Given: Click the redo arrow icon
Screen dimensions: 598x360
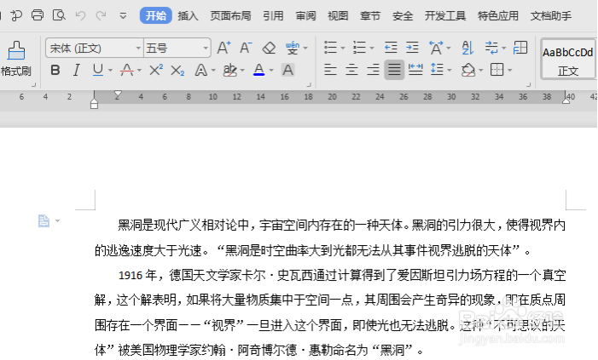Looking at the screenshot, I should coord(101,15).
